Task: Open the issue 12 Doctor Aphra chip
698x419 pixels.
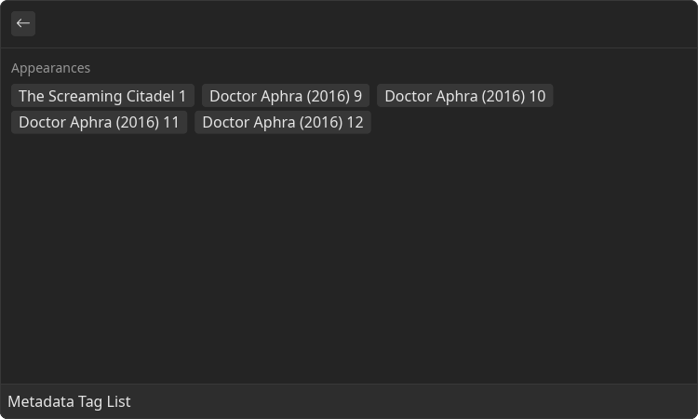Action: [x=283, y=123]
